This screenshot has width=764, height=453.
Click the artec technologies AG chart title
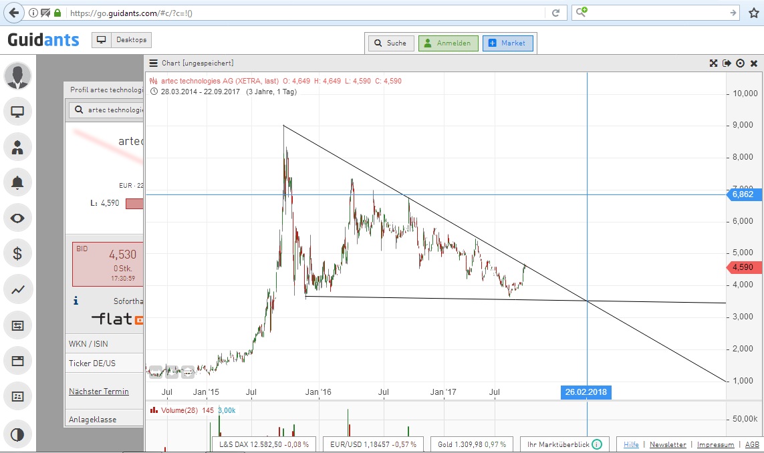pyautogui.click(x=220, y=82)
